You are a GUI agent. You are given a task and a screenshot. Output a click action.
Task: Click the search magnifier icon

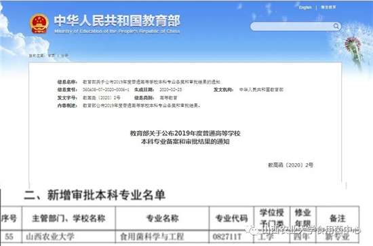point(336,26)
